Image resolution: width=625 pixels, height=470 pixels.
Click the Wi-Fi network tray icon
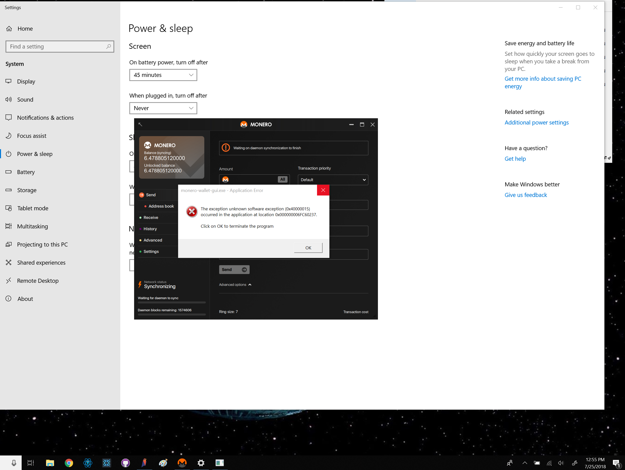coord(549,463)
